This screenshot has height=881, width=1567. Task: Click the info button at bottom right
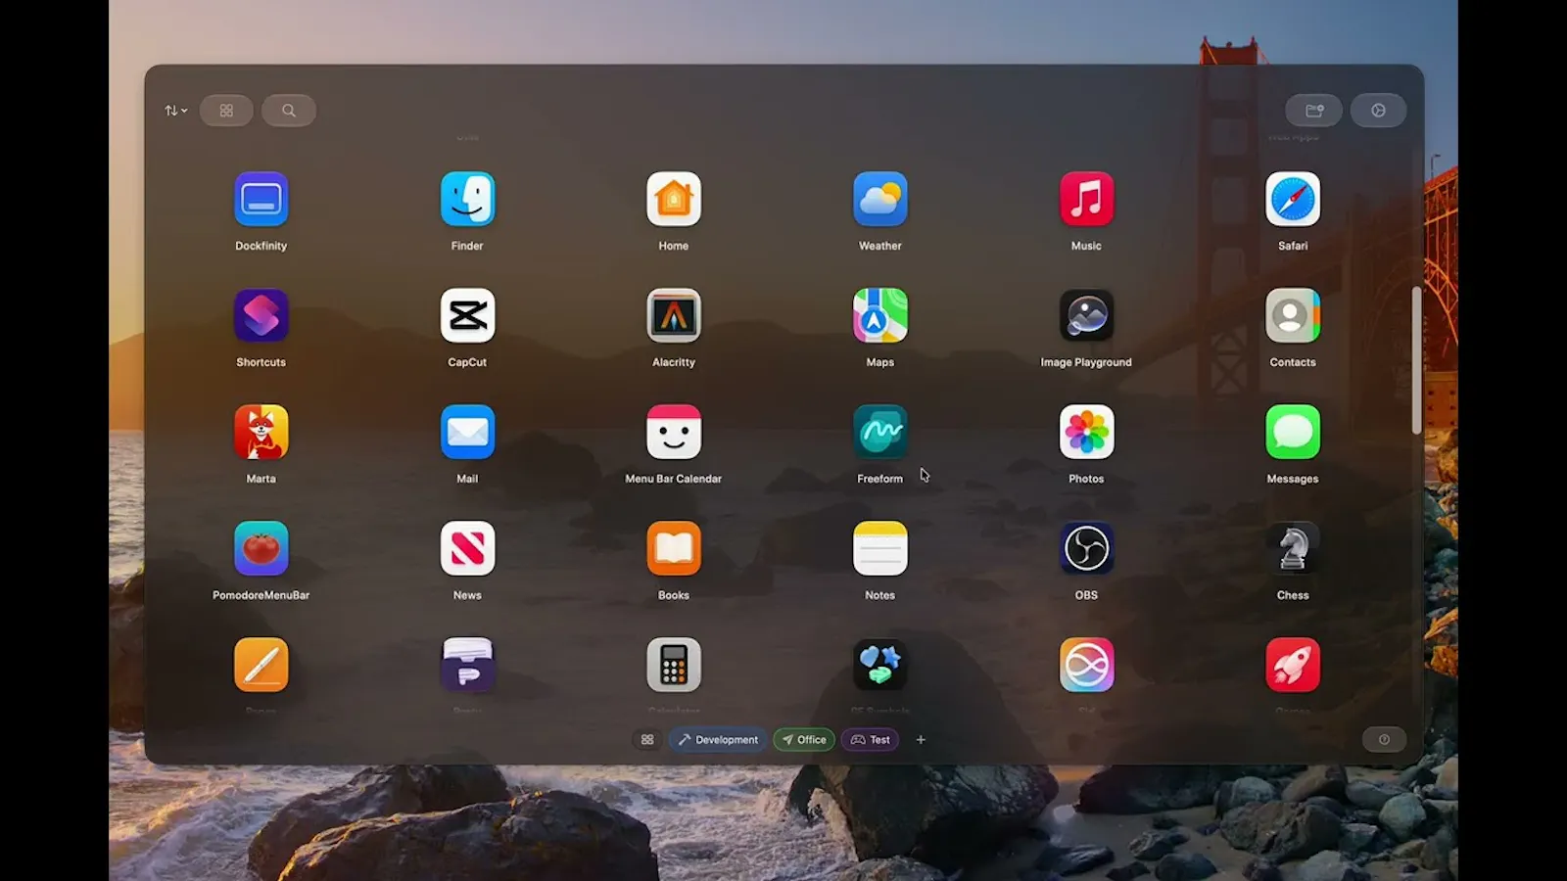(x=1384, y=740)
